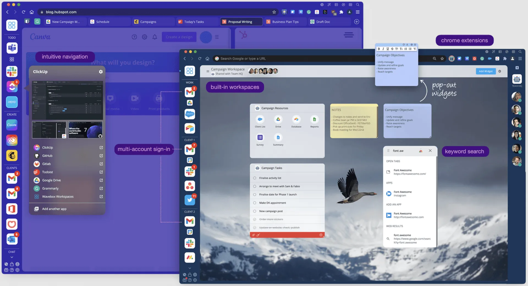Mark Make DK appointment as done
Viewport: 528px width, 286px height.
point(255,203)
